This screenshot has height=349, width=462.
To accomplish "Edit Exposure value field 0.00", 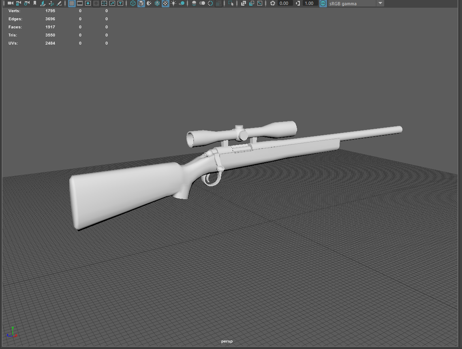I will click(285, 3).
